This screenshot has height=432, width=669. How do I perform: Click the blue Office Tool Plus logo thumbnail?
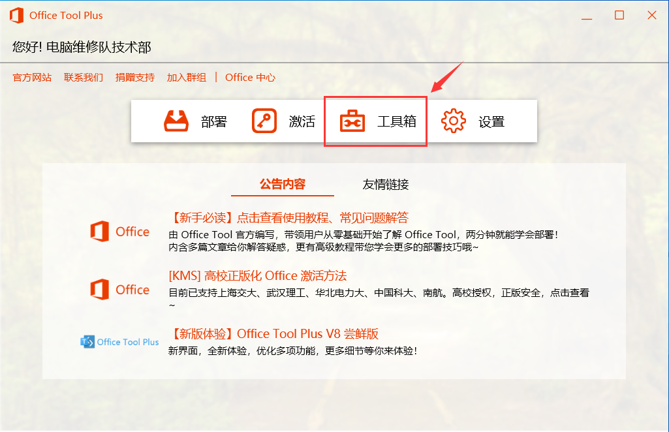click(x=119, y=342)
